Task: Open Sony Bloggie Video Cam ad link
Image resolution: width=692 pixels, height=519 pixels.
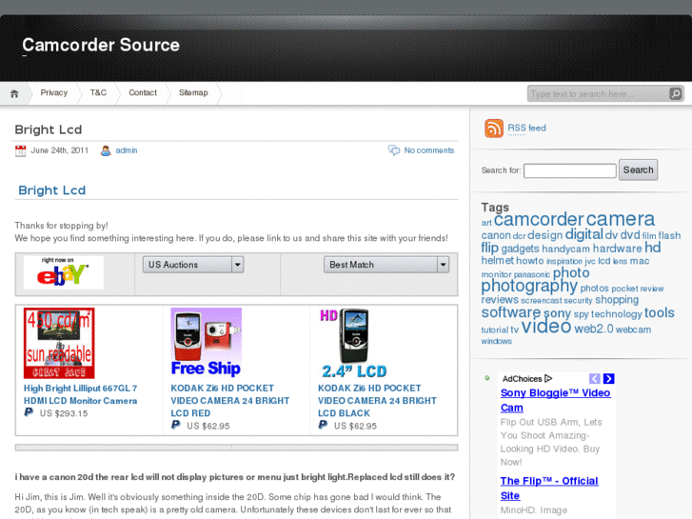Action: 556,400
